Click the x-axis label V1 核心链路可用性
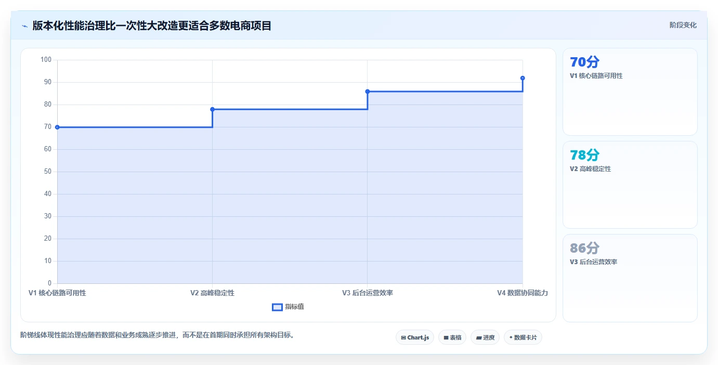Screen dimensions: 718x365 coord(57,293)
